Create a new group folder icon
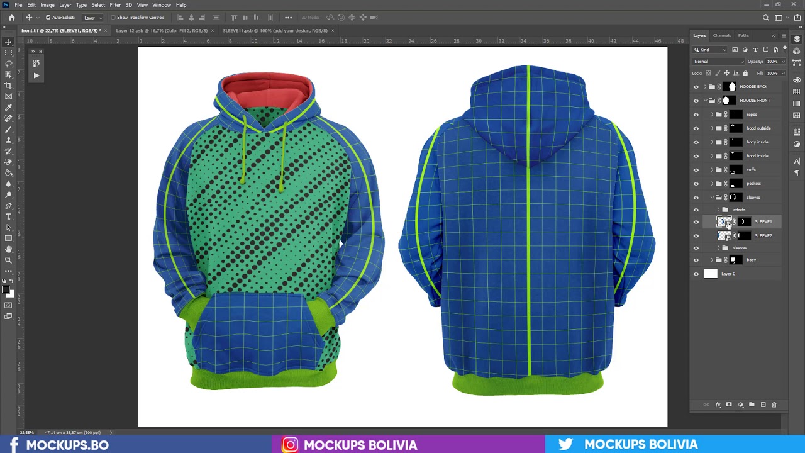Viewport: 805px width, 453px height. tap(752, 405)
